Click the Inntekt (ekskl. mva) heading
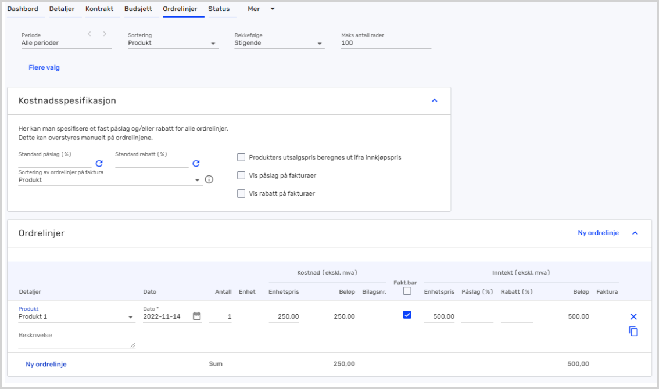Image resolution: width=659 pixels, height=389 pixels. (x=521, y=273)
